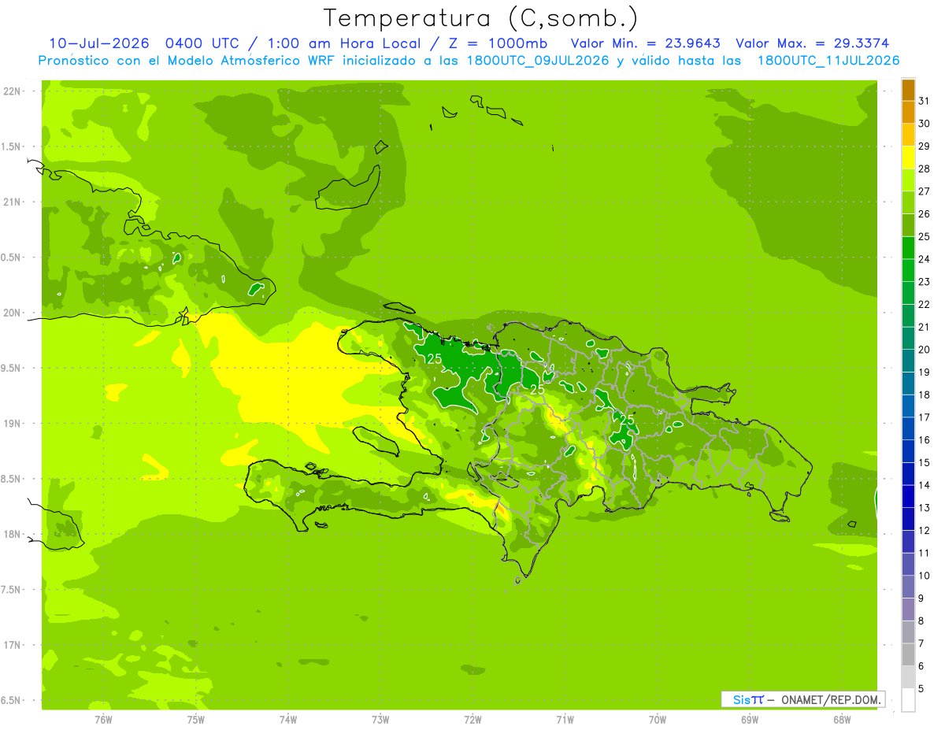Click the "19N" latitude label
This screenshot has width=945, height=730.
(x=12, y=424)
